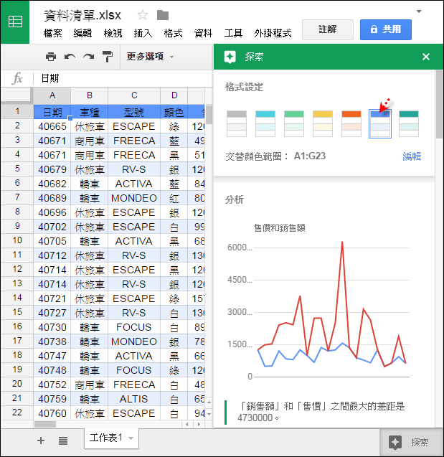
Task: Open the 工作表1 tab dropdown arrow
Action: click(x=131, y=438)
